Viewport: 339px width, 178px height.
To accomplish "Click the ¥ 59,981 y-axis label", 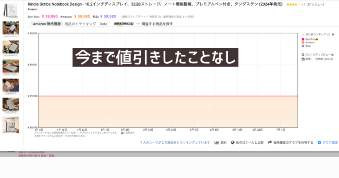I will [x=33, y=65].
